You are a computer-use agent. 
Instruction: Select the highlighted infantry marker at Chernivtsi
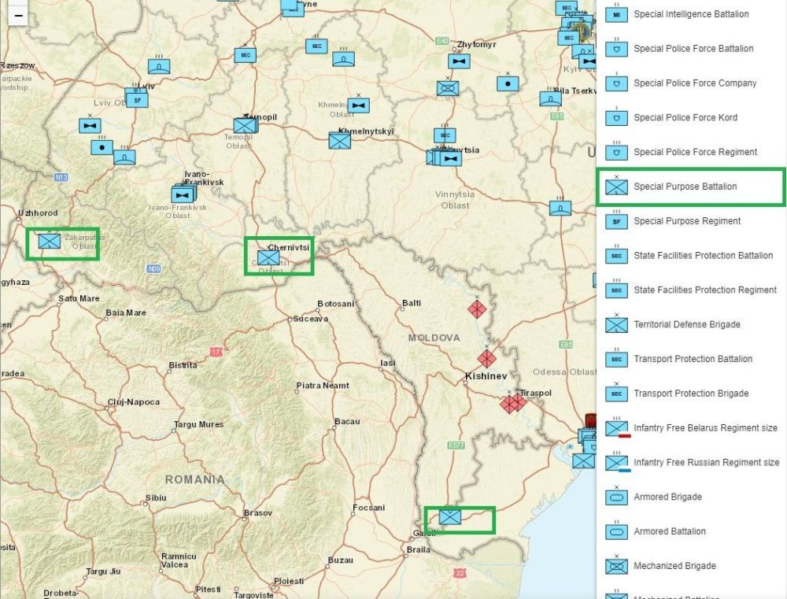(268, 257)
